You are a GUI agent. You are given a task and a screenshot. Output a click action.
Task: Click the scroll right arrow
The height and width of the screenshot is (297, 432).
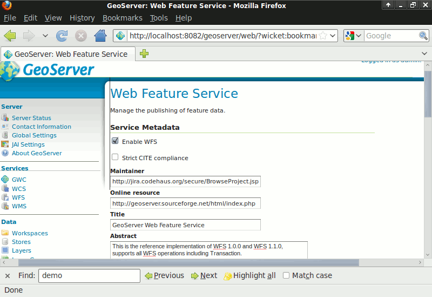pyautogui.click(x=420, y=262)
